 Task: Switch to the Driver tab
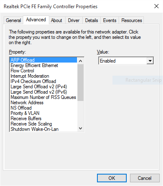(74, 20)
